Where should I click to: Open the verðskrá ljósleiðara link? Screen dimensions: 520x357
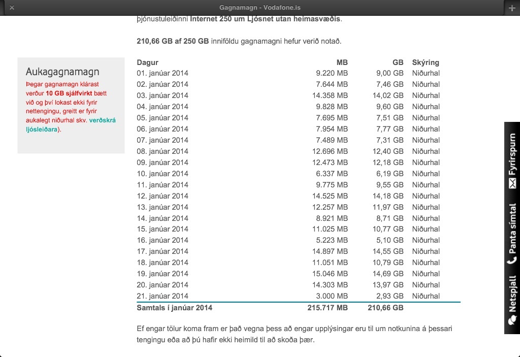[x=102, y=120]
